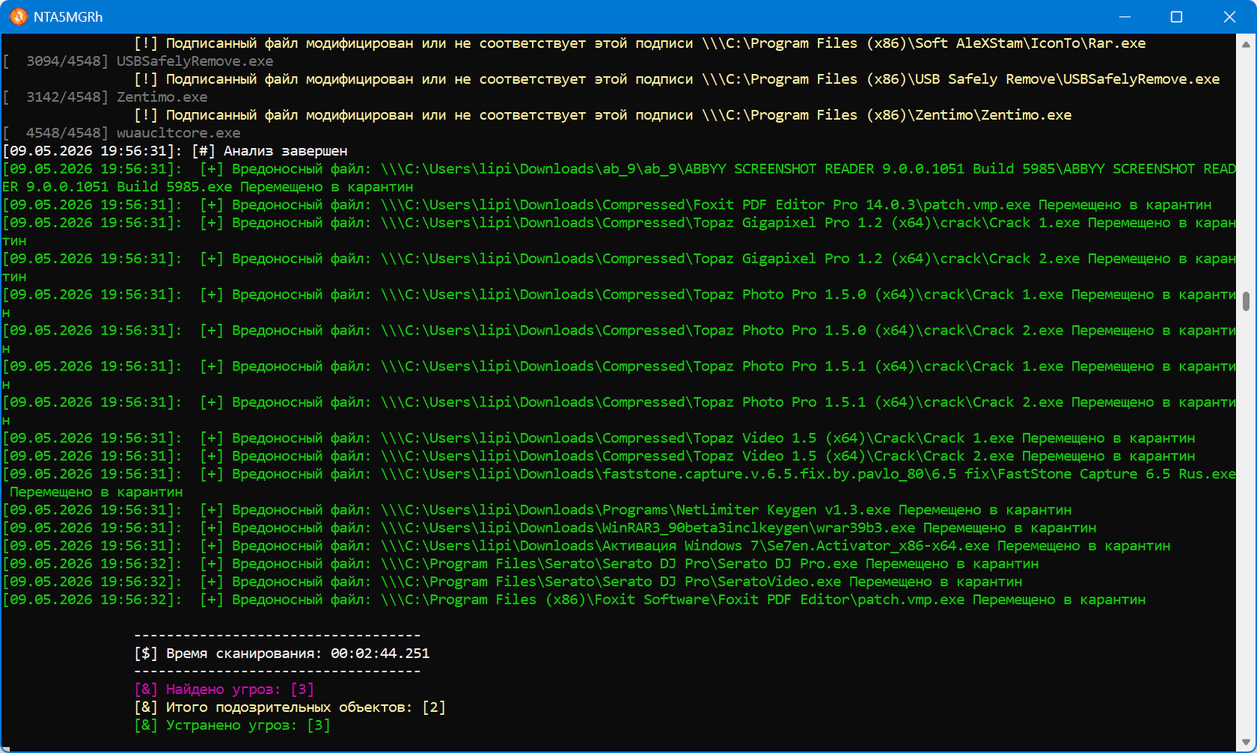
Task: Click Topaz Gigapixel Pro Crack 2.exe entry
Action: click(620, 268)
